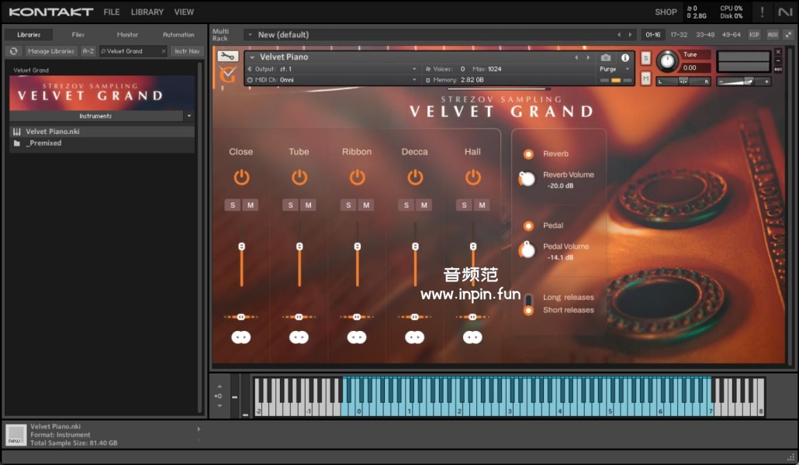The width and height of the screenshot is (799, 465).
Task: Open the KSP script editor icon
Action: [x=754, y=35]
